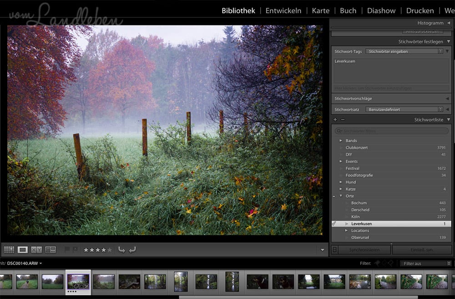Image resolution: width=455 pixels, height=299 pixels.
Task: Set rating to one star
Action: click(x=86, y=250)
